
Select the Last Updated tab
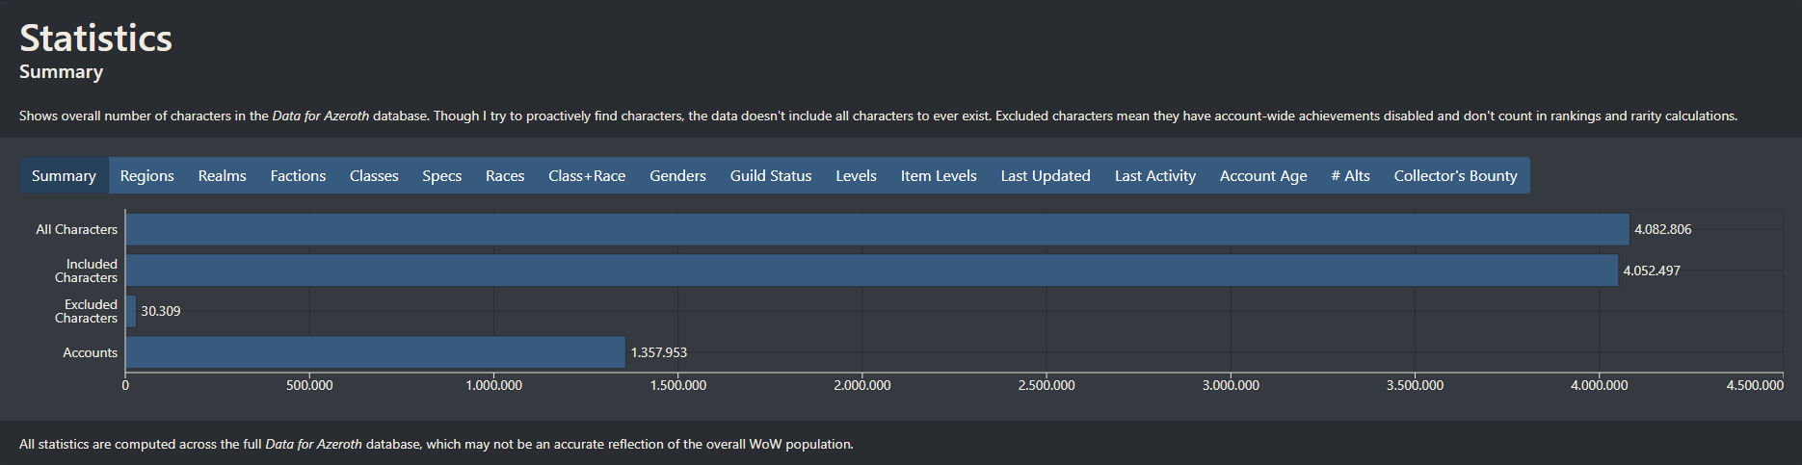coord(1046,175)
